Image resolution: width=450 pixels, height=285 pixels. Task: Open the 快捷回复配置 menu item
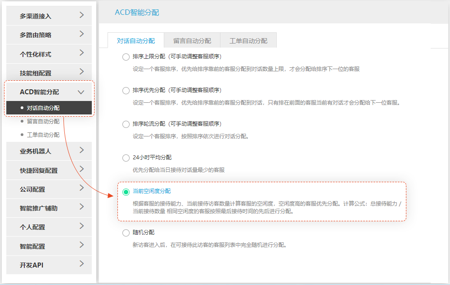tap(49, 170)
